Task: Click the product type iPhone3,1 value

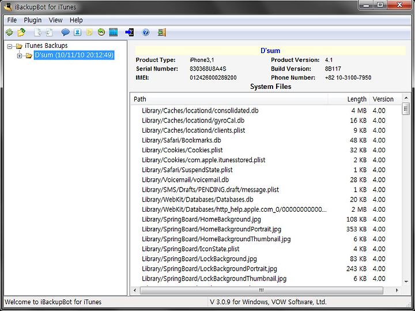Action: [202, 60]
